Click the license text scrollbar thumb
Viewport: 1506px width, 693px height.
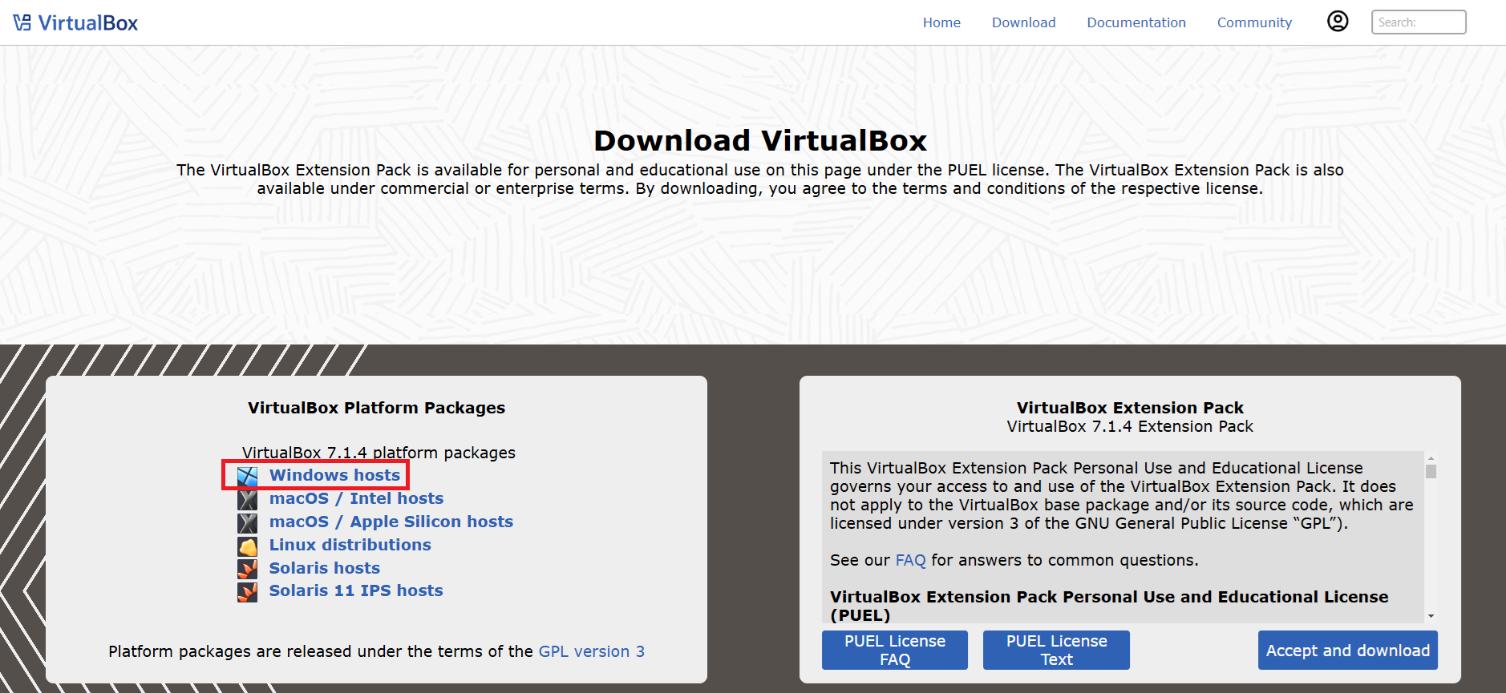(x=1431, y=471)
